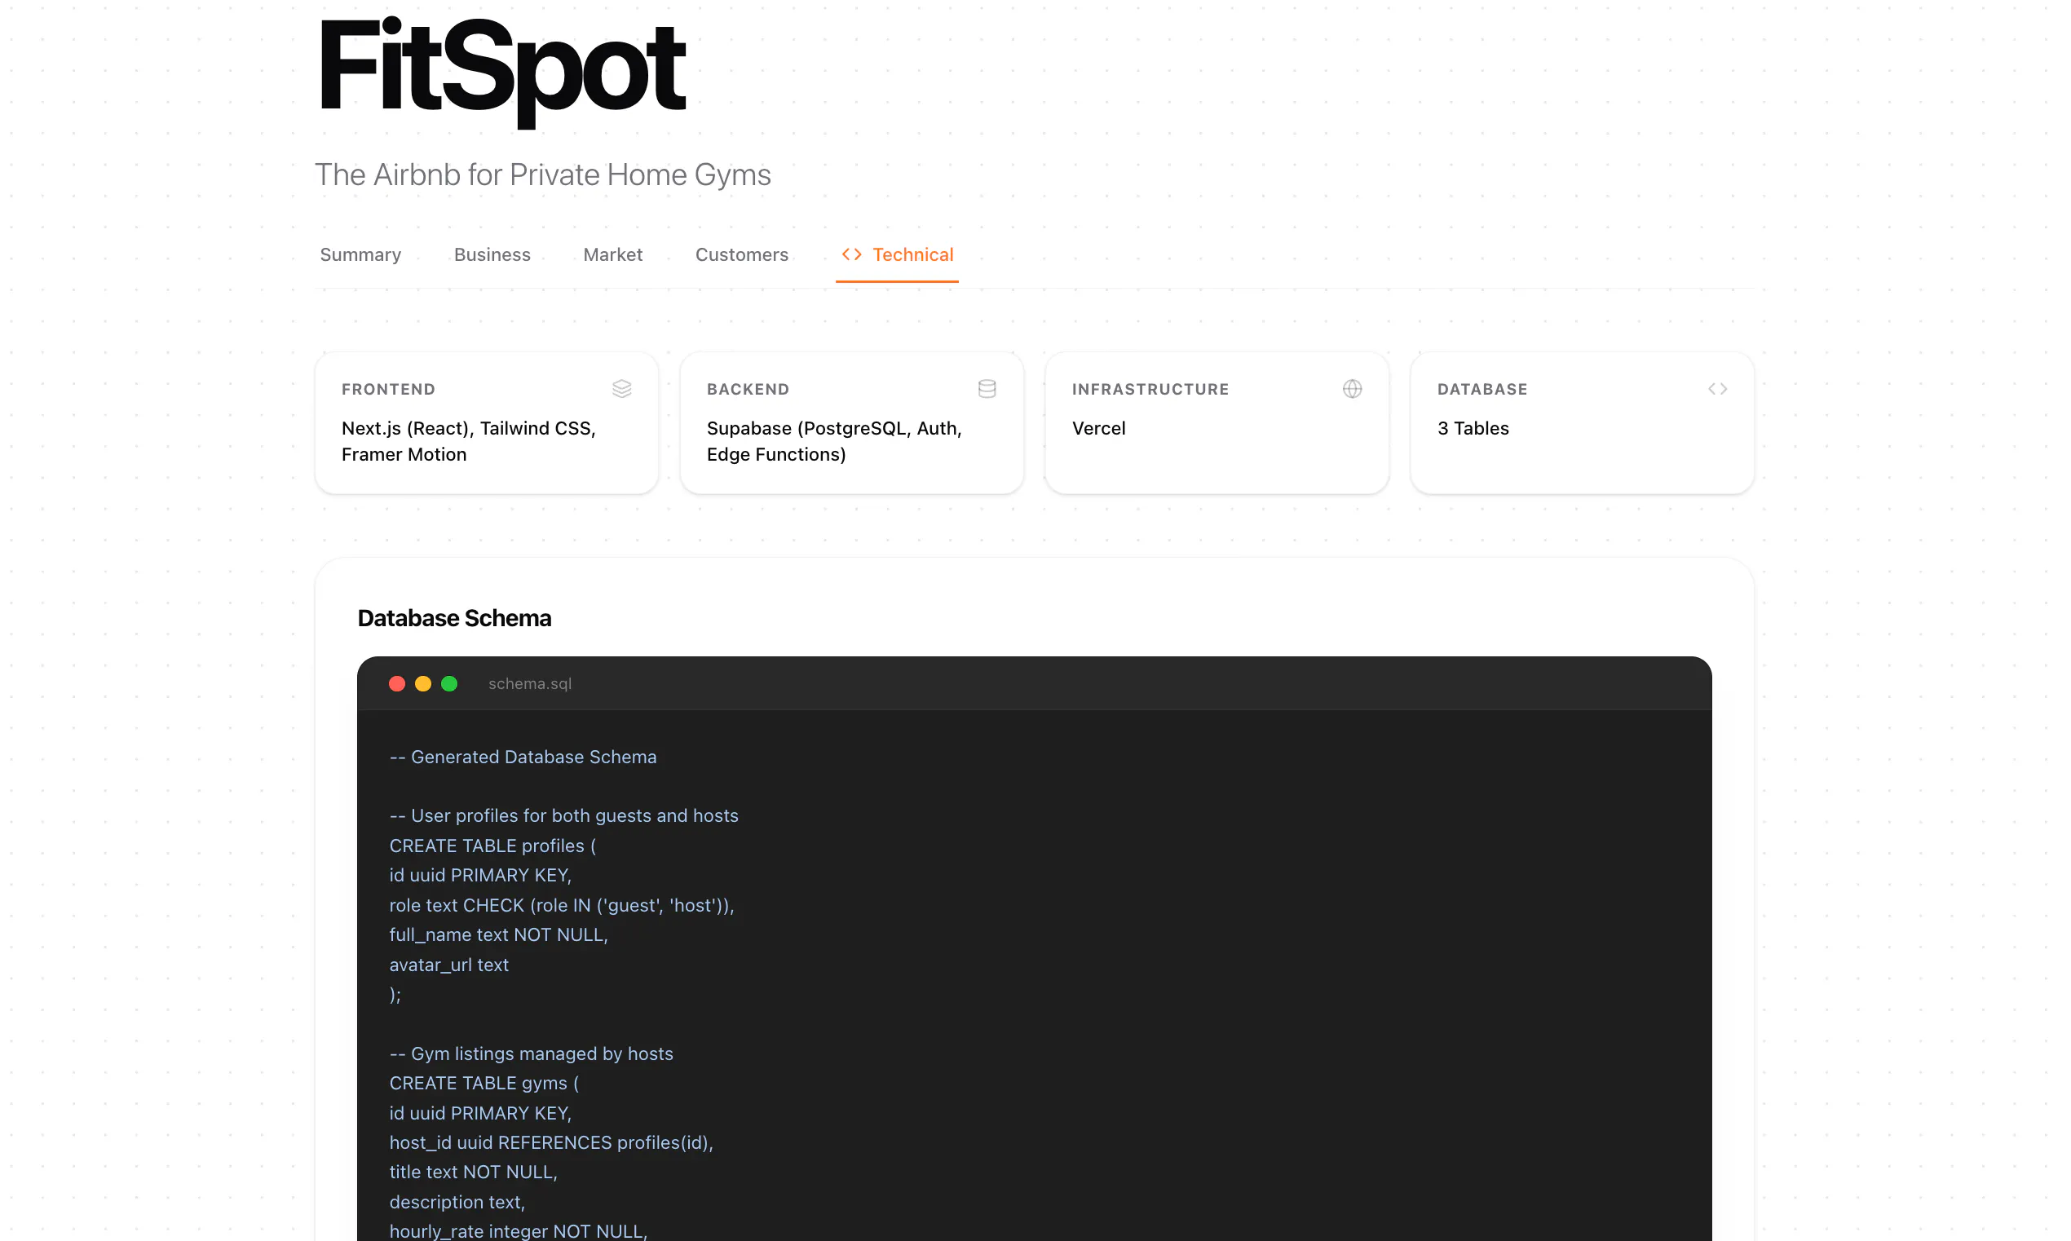This screenshot has height=1241, width=2071.
Task: Click the FRONTEND card label
Action: pos(389,390)
